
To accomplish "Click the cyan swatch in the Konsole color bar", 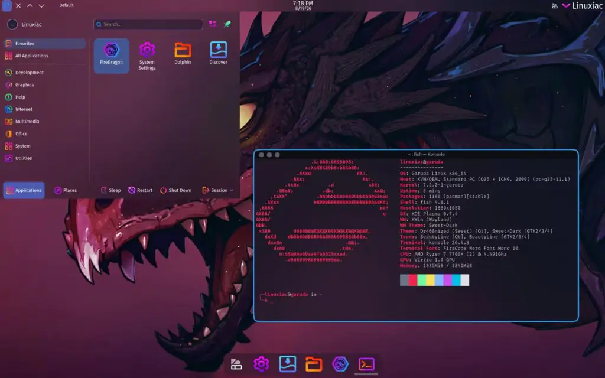I will coord(456,280).
